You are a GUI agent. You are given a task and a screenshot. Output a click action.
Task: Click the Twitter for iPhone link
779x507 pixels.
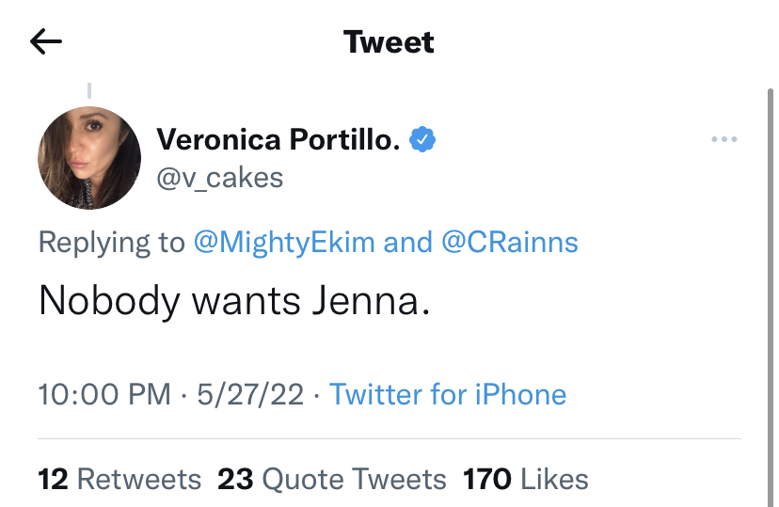point(448,394)
